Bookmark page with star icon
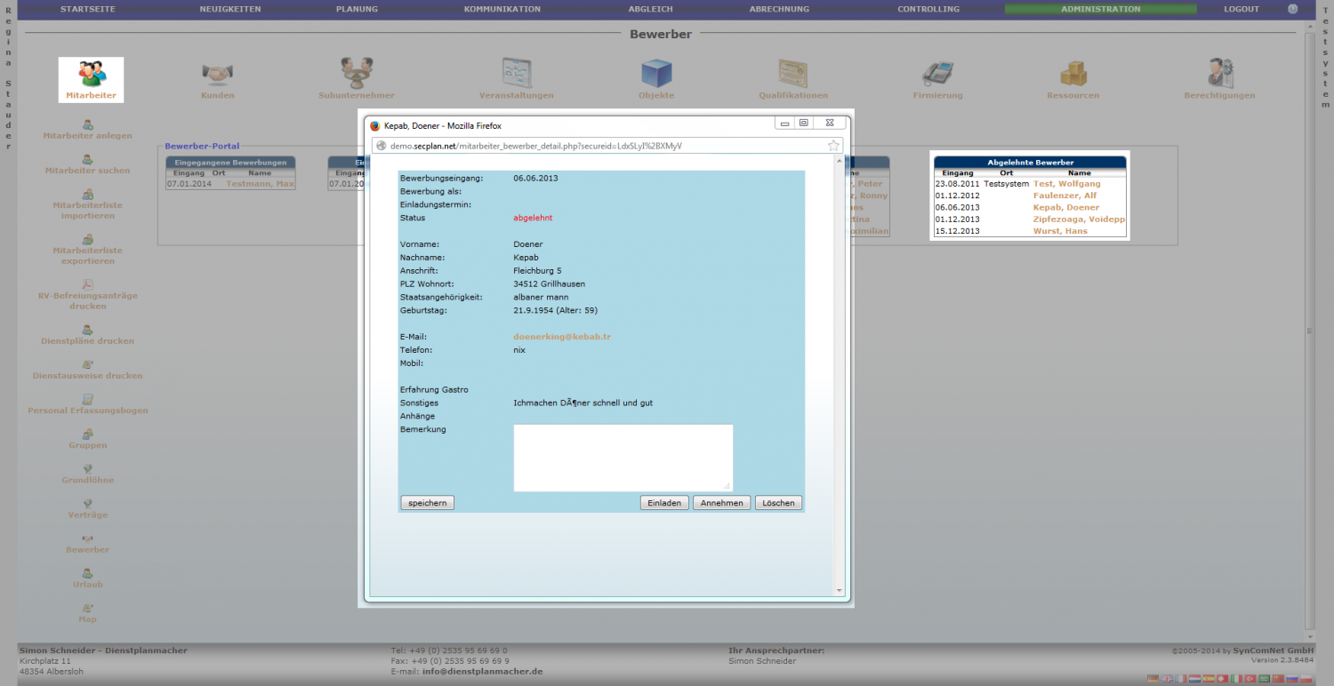The width and height of the screenshot is (1334, 686). 833,146
